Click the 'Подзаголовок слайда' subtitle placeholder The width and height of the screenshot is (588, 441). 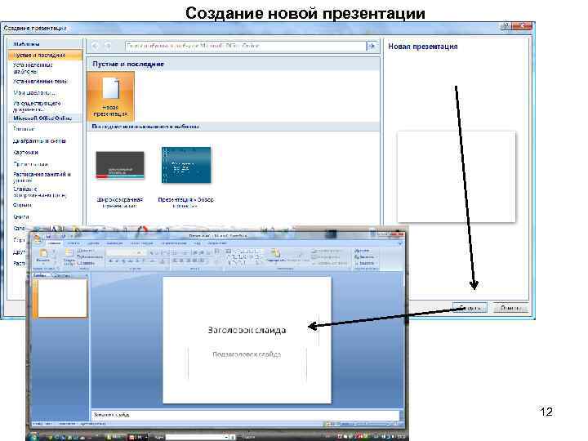pos(247,354)
